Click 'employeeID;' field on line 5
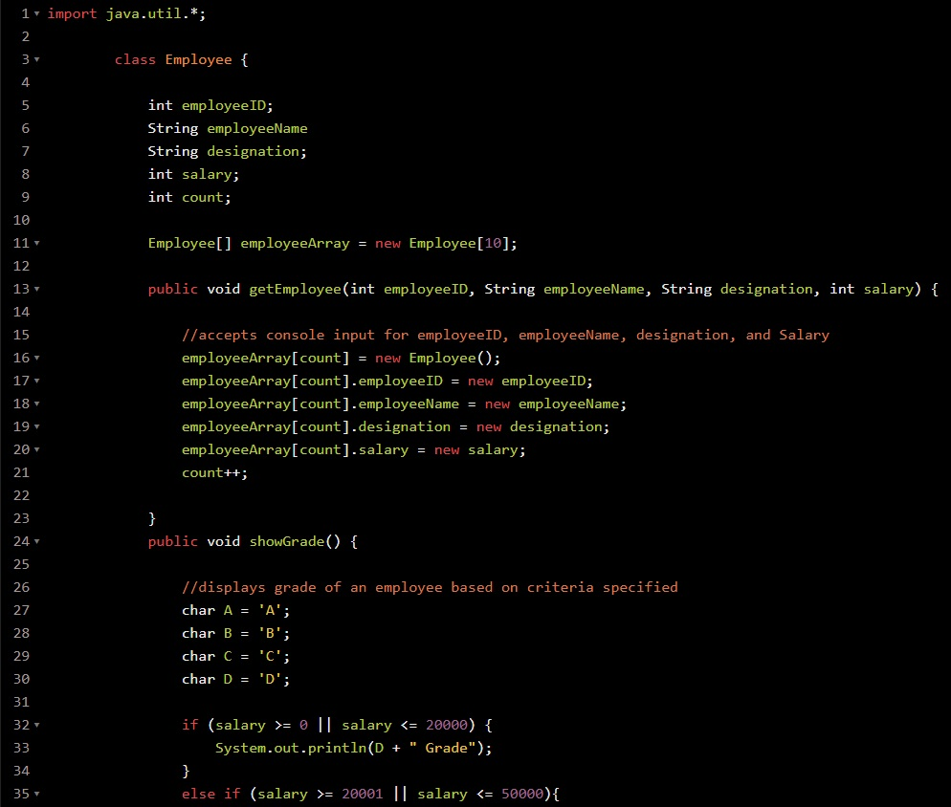The width and height of the screenshot is (951, 807). pos(228,105)
